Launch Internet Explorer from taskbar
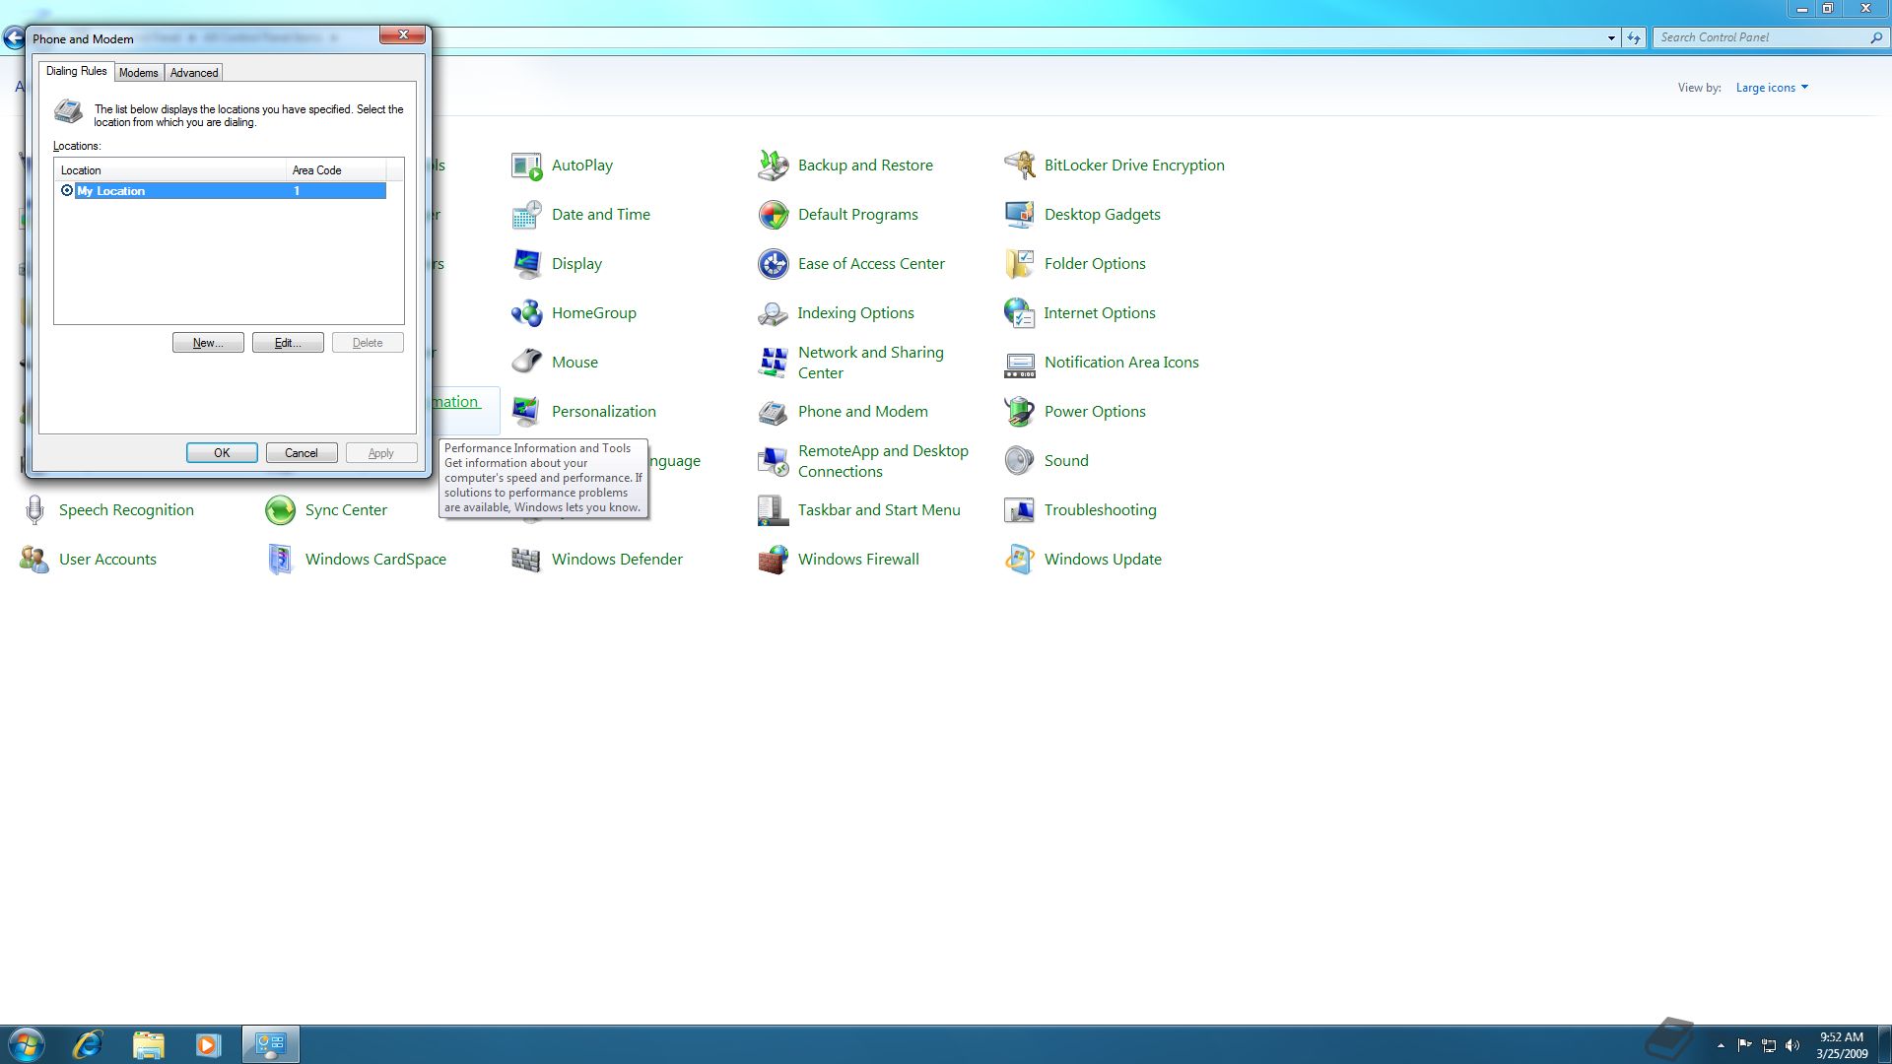The image size is (1892, 1064). click(x=88, y=1044)
